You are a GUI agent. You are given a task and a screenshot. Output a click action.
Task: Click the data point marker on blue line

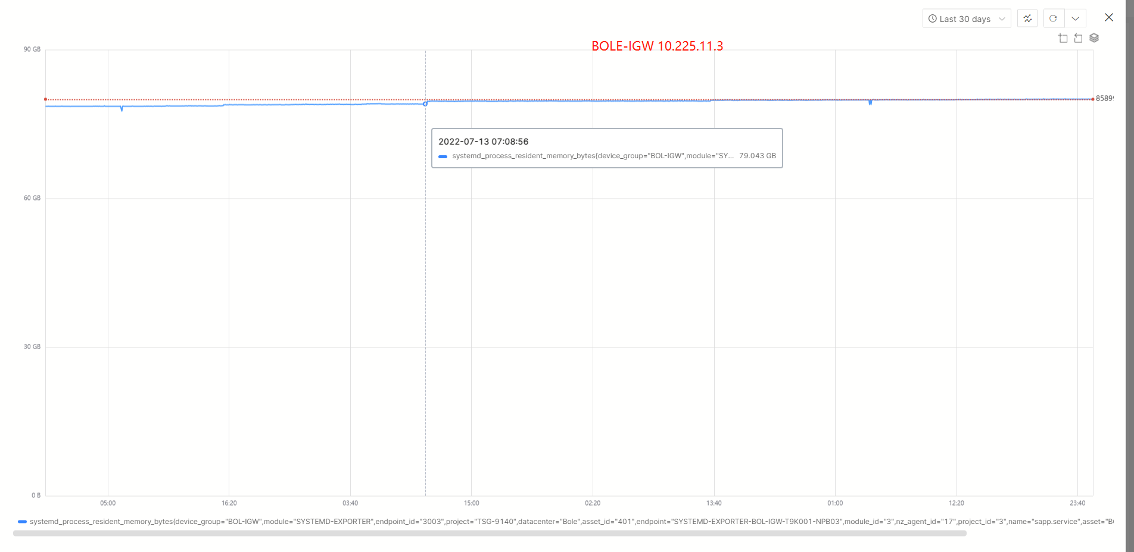tap(425, 103)
